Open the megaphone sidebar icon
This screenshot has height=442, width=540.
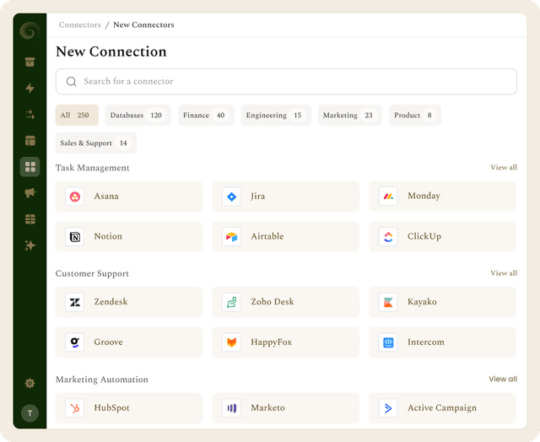[30, 193]
